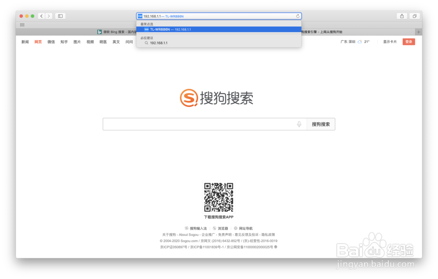Open the 网页 navigation link
438x279 pixels.
[x=38, y=42]
